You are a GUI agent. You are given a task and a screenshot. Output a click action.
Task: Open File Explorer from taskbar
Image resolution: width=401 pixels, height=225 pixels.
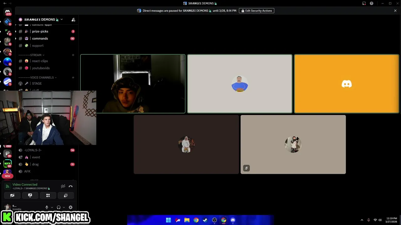coord(187,220)
